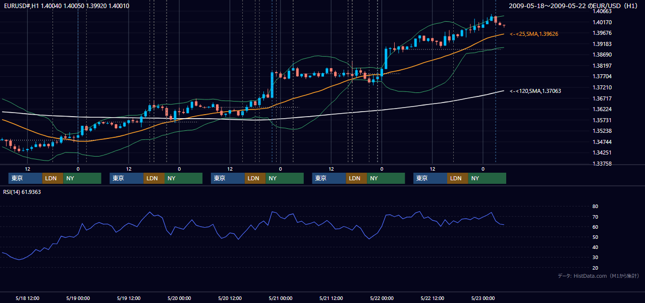Image resolution: width=645 pixels, height=303 pixels.
Task: Select price level 1.39676 on axis
Action: (x=602, y=33)
